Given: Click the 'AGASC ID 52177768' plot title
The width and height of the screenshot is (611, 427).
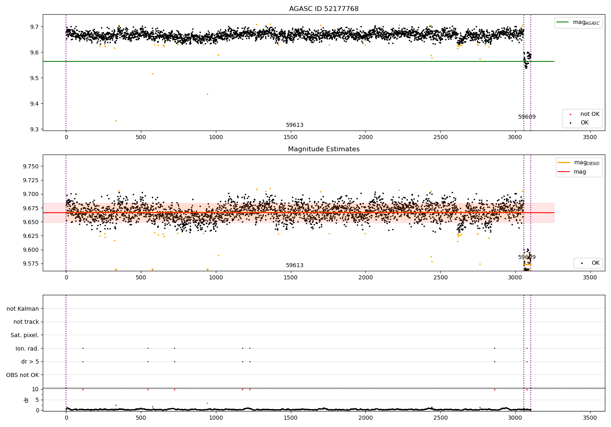Looking at the screenshot, I should pos(324,9).
